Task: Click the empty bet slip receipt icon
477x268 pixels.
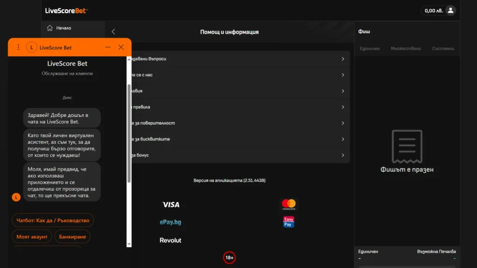Action: coord(407,147)
